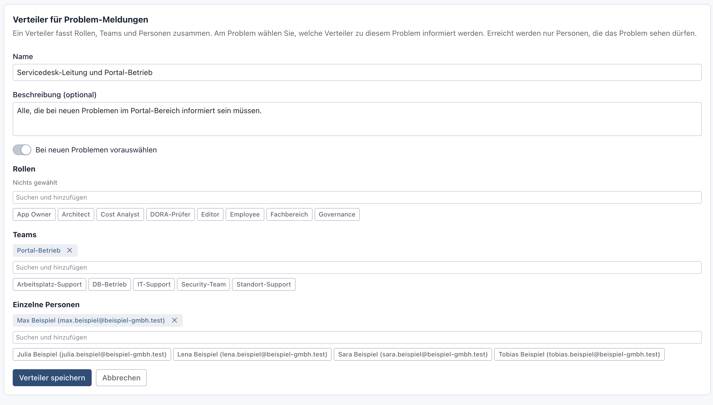Add the Arbeitsplatz-Support team

coord(50,284)
